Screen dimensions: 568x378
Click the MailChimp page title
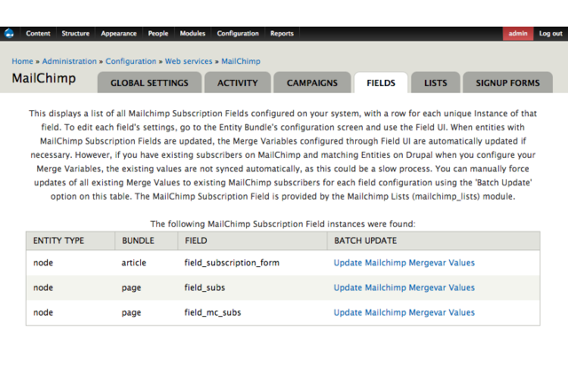43,78
